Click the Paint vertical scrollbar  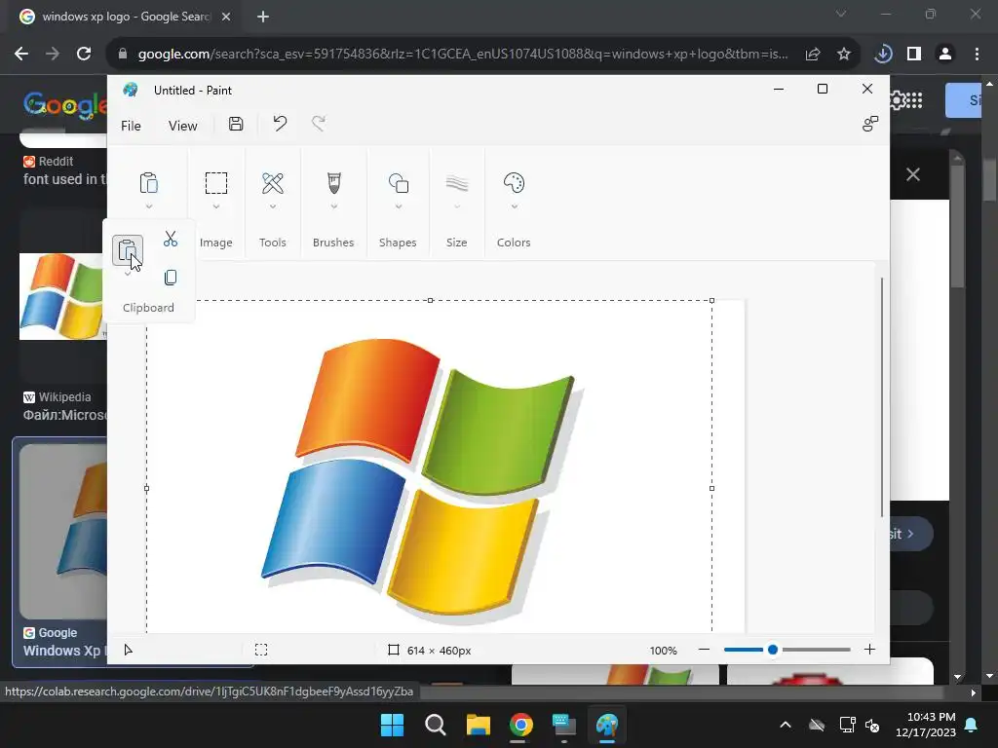point(882,397)
